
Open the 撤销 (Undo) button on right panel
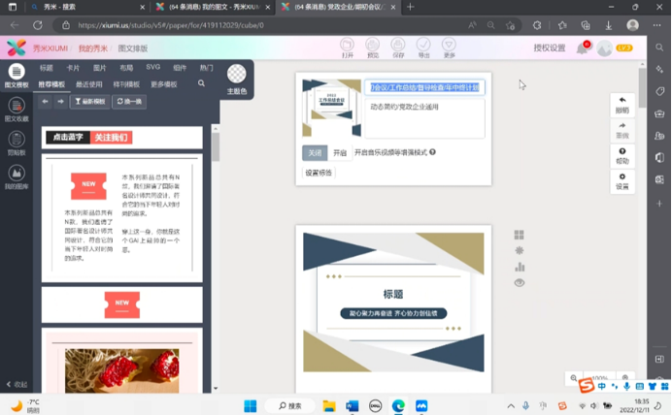[x=622, y=104]
